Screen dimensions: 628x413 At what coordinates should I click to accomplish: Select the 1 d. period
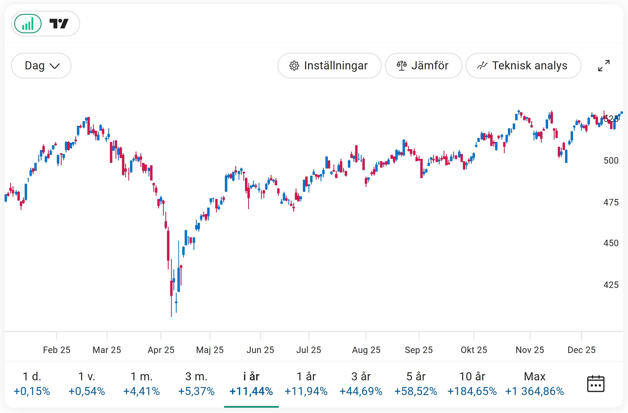(32, 384)
